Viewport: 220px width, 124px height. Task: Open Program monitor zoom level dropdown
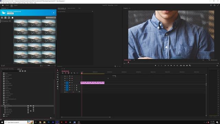tap(134, 60)
